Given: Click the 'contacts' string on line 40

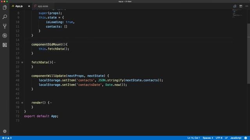Looking at the screenshot, I should pyautogui.click(x=86, y=80).
